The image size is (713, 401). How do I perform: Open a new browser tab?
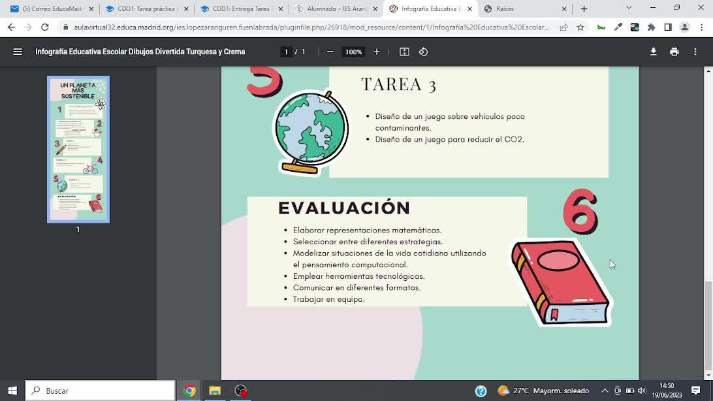click(584, 9)
